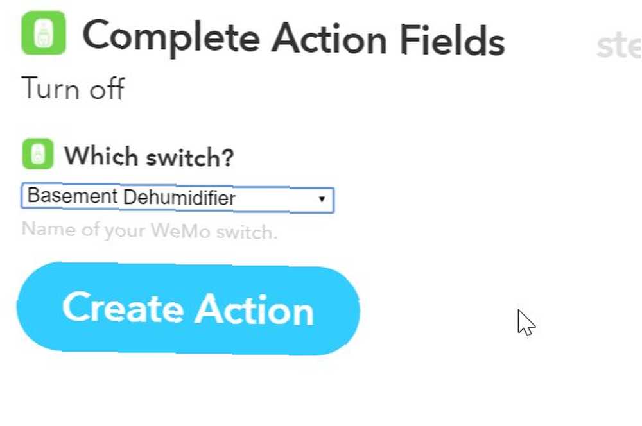The width and height of the screenshot is (642, 426).
Task: Click the word Action on the blue button
Action: pos(254,310)
